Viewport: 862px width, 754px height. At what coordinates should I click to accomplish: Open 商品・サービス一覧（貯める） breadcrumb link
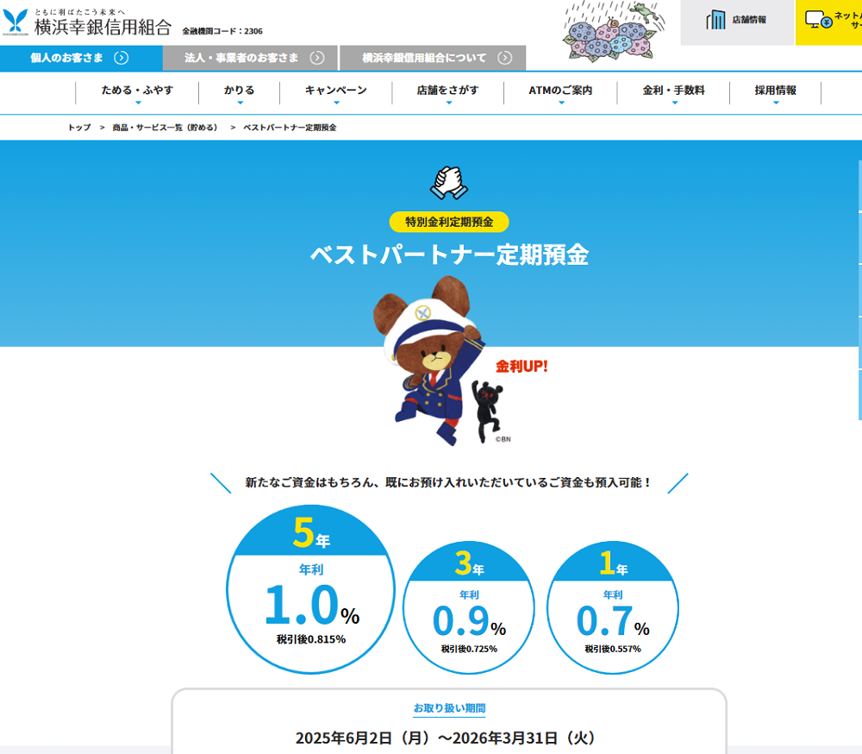click(x=166, y=127)
